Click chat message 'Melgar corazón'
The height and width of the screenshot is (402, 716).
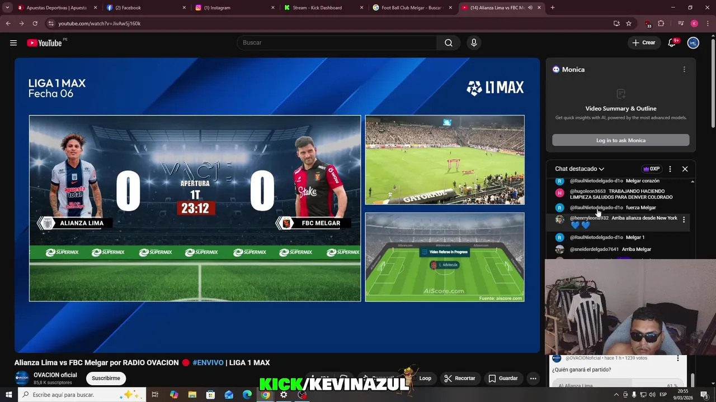643,181
